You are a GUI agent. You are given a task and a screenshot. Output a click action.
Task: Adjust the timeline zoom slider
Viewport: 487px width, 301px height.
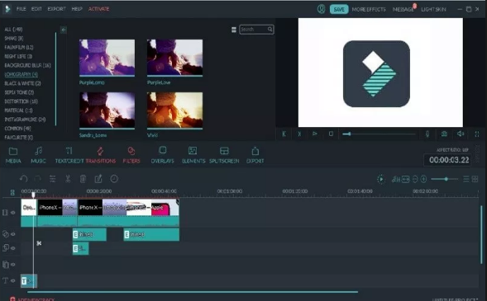pos(444,179)
